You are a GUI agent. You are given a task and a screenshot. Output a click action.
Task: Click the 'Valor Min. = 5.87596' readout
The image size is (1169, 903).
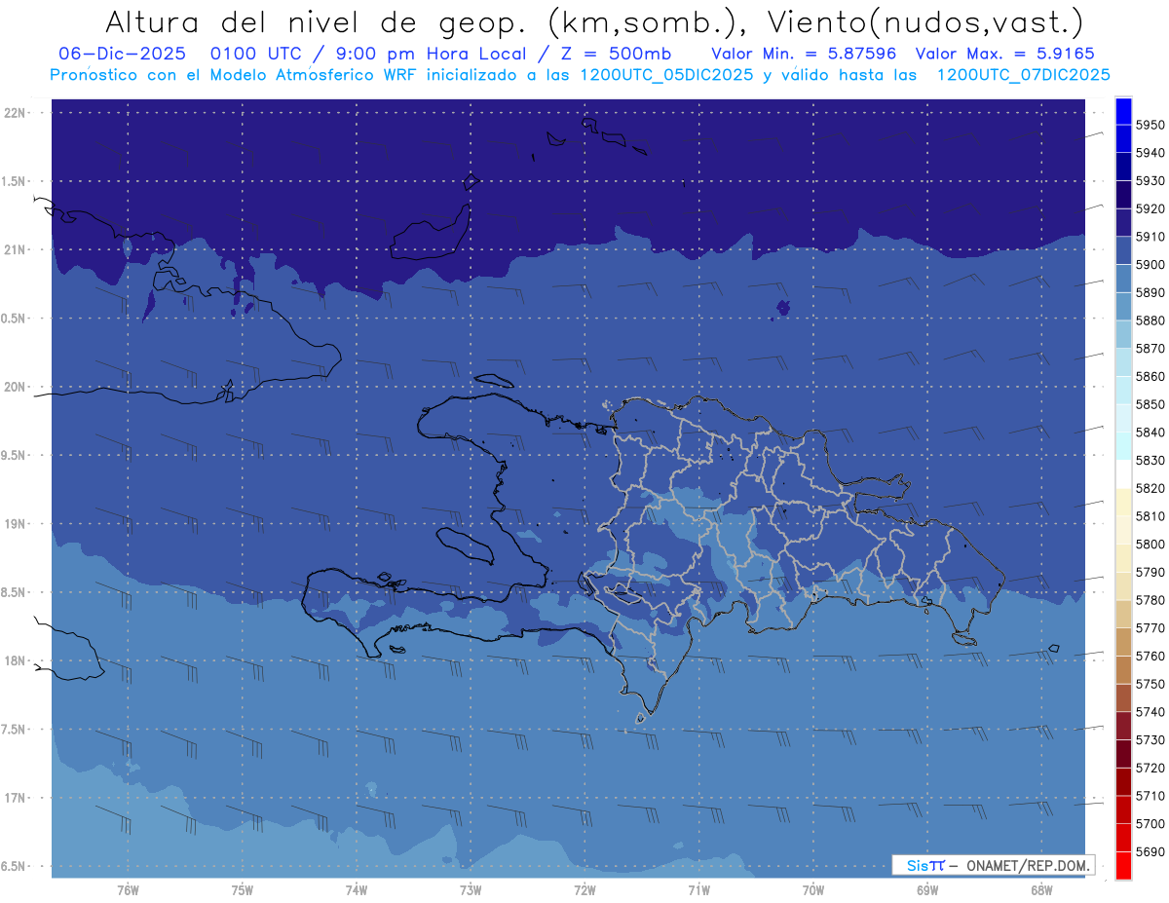tap(804, 54)
